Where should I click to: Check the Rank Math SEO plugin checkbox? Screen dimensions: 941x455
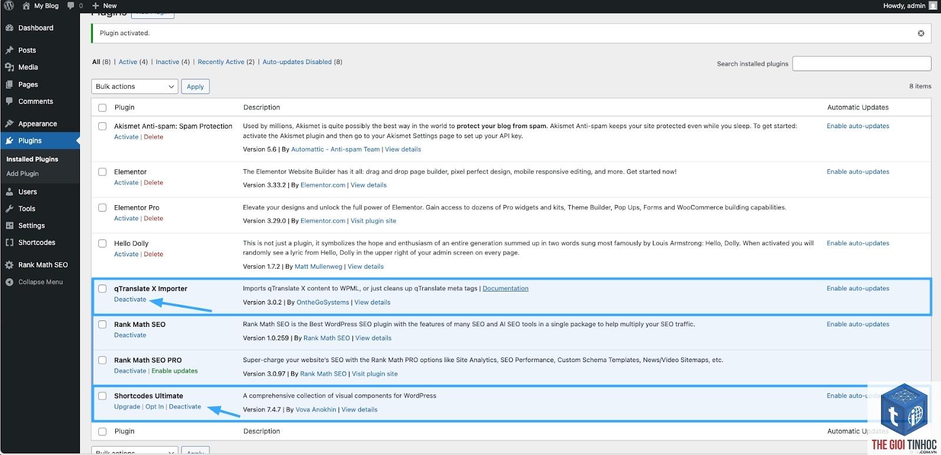pos(102,324)
